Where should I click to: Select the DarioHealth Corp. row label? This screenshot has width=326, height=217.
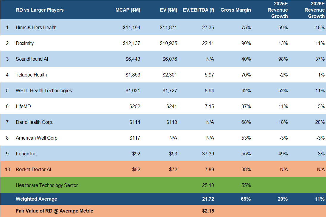point(35,122)
